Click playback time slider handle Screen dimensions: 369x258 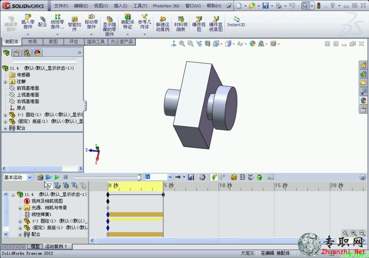click(x=139, y=177)
